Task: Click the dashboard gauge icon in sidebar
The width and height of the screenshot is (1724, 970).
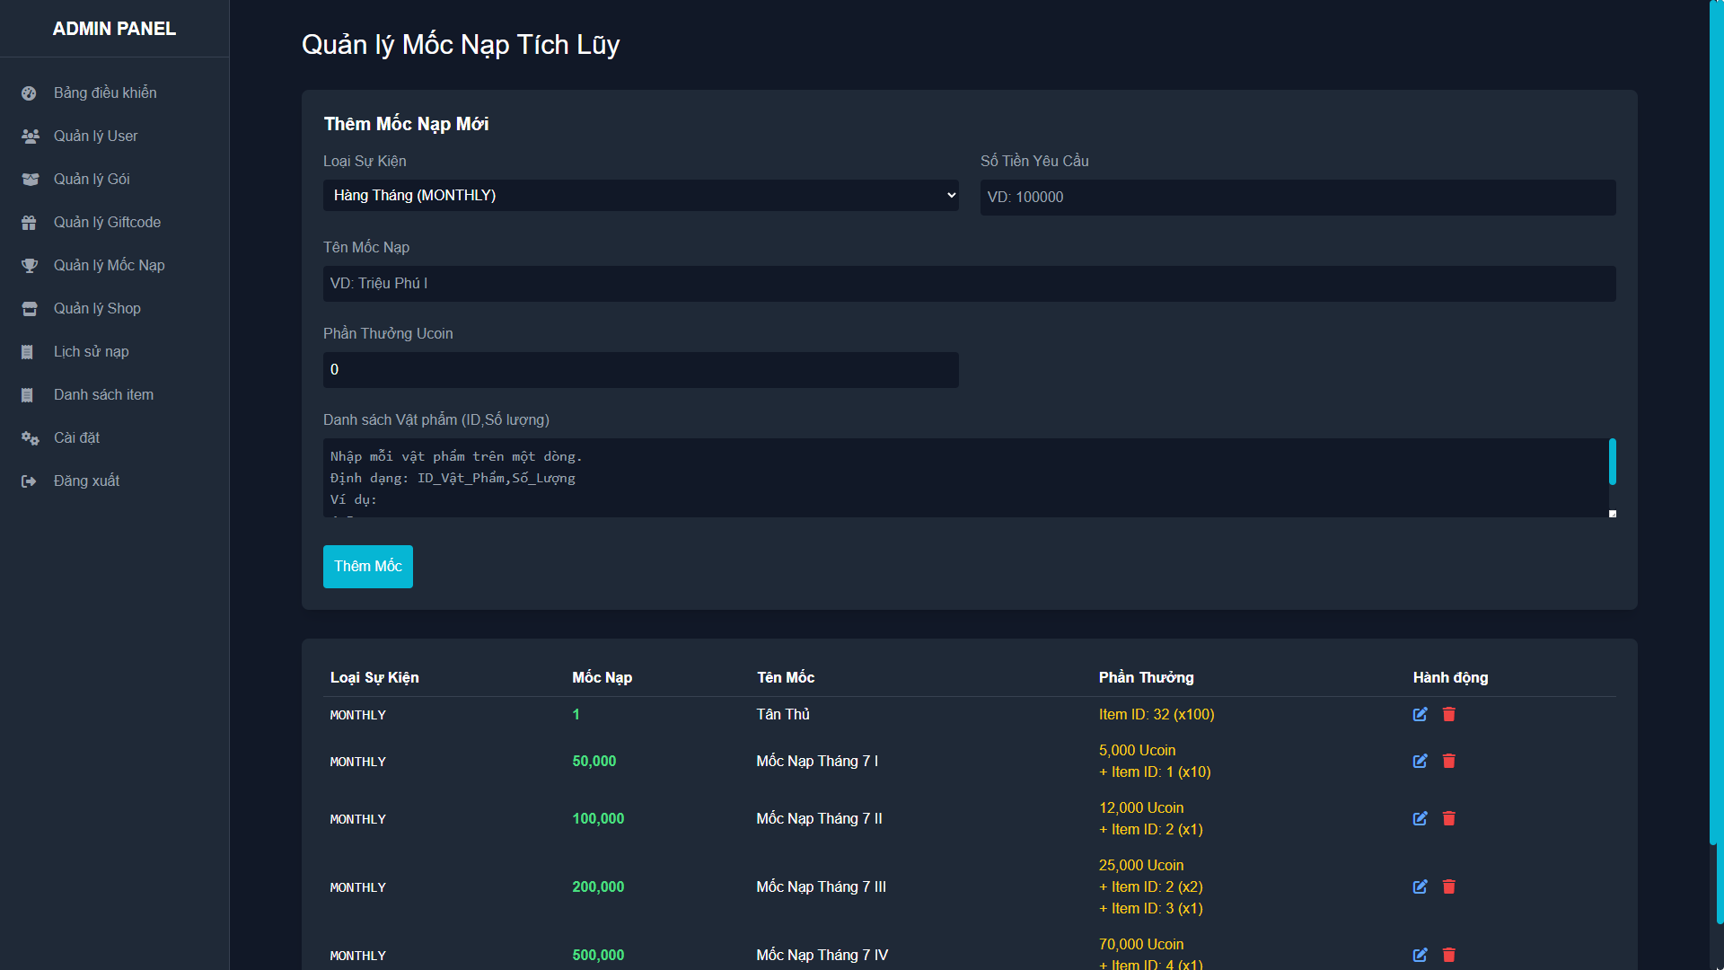Action: click(x=29, y=93)
